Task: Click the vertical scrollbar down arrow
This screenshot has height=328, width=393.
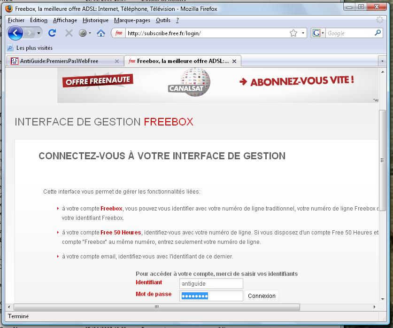Action: coord(383,299)
